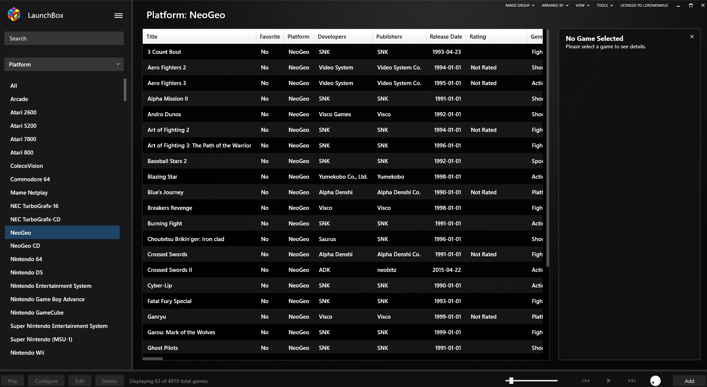The width and height of the screenshot is (707, 387).
Task: Click the LaunchBox cube logo
Action: click(14, 15)
